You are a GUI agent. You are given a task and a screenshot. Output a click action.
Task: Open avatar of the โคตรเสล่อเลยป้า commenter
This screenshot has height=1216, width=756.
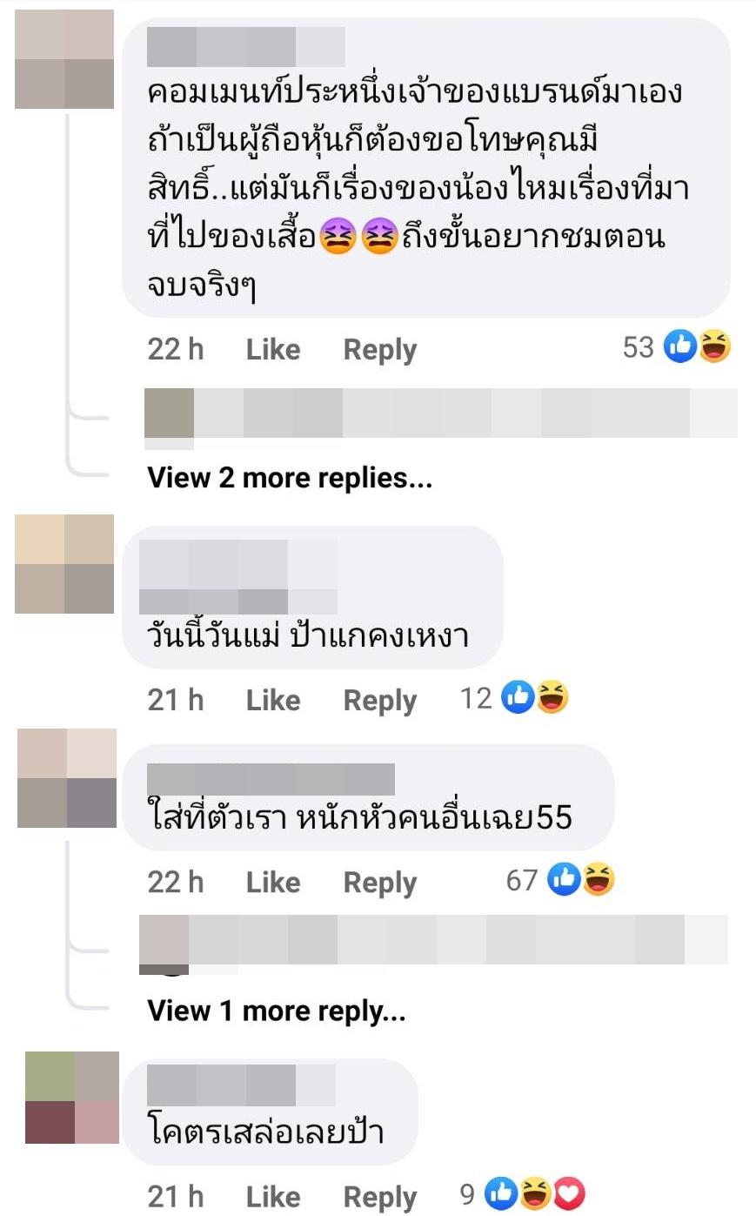tap(71, 1098)
